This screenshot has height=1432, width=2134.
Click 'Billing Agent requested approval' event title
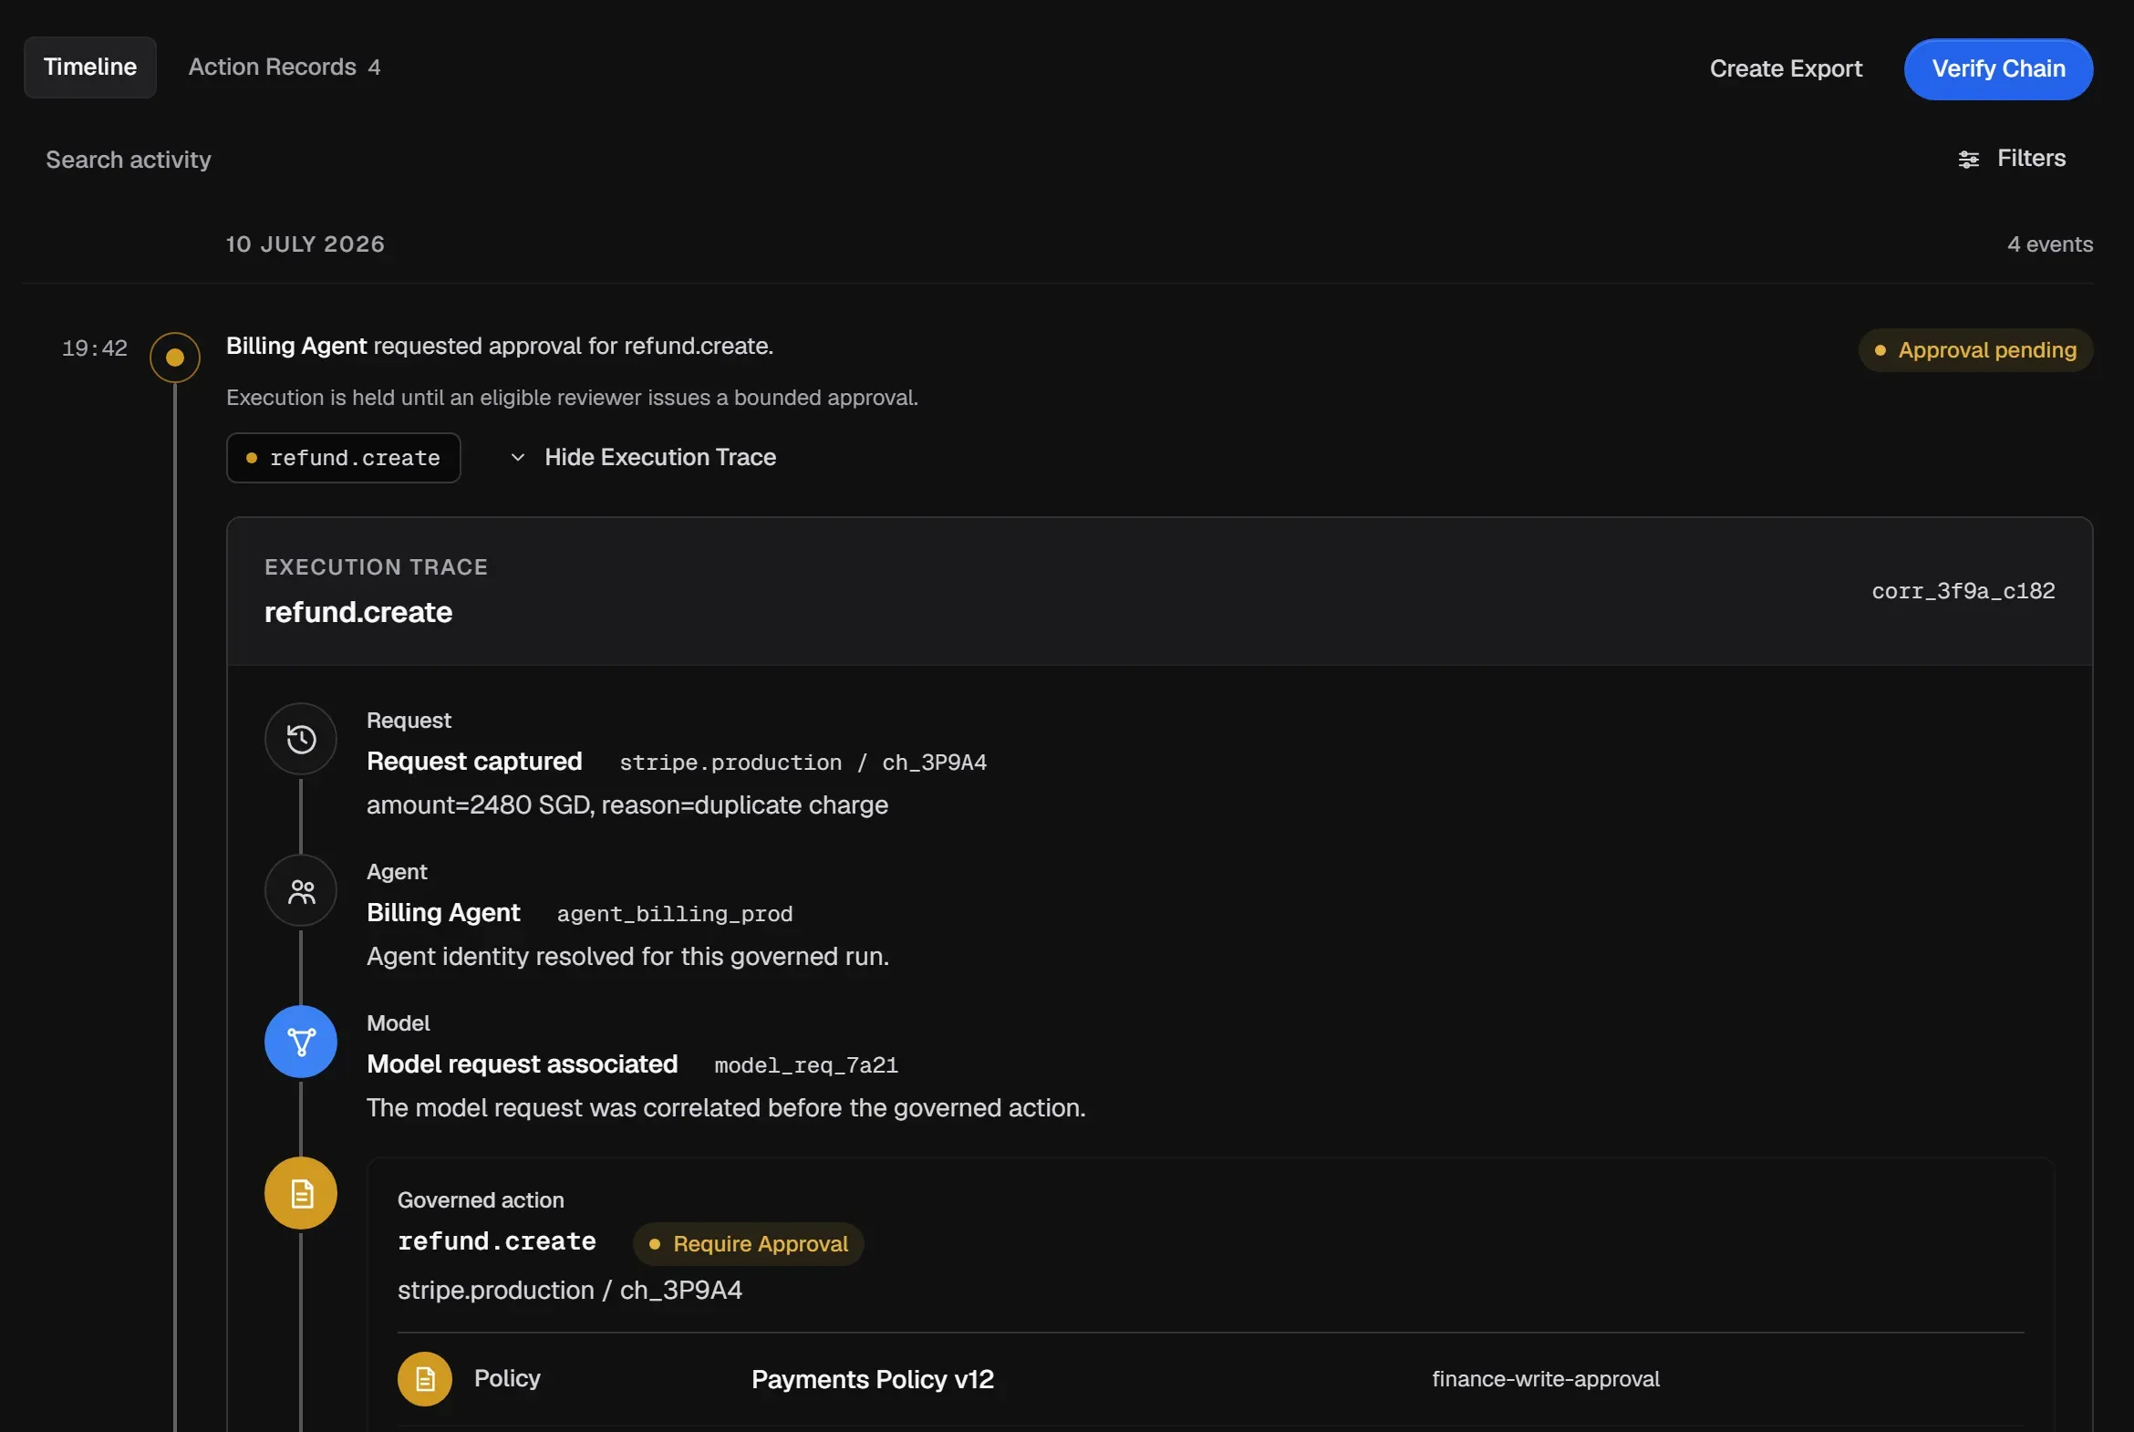click(499, 346)
